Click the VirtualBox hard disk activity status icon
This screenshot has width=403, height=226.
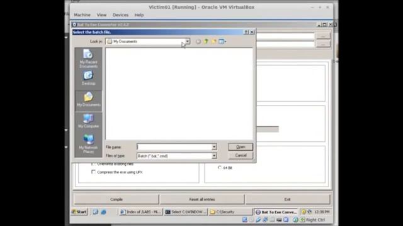(x=244, y=220)
